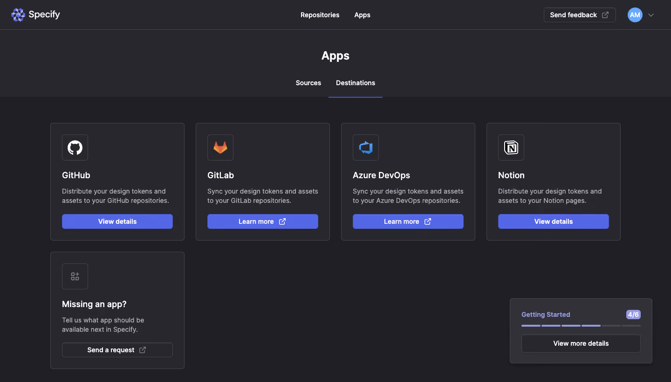Expand the account dropdown chevron
This screenshot has height=382, width=671.
point(651,15)
